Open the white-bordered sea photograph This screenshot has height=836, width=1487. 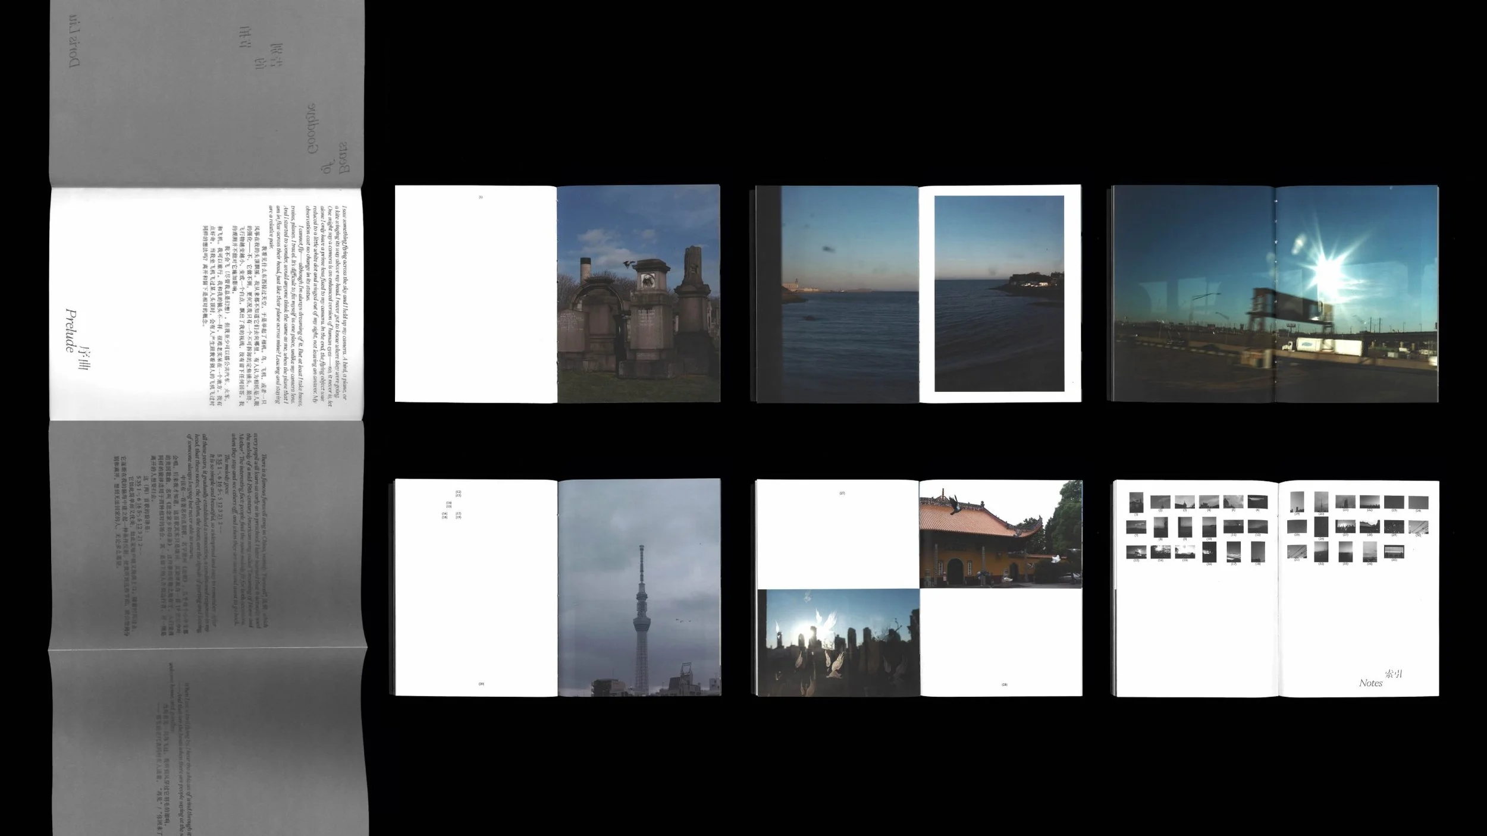999,294
